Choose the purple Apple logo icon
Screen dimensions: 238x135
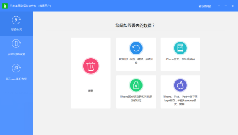coord(180,85)
